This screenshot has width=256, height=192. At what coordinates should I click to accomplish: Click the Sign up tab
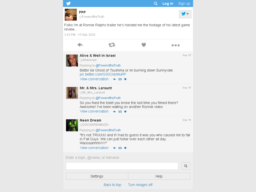184,3
